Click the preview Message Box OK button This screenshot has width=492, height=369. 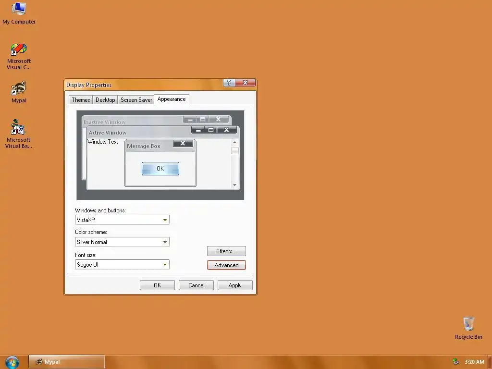[160, 169]
